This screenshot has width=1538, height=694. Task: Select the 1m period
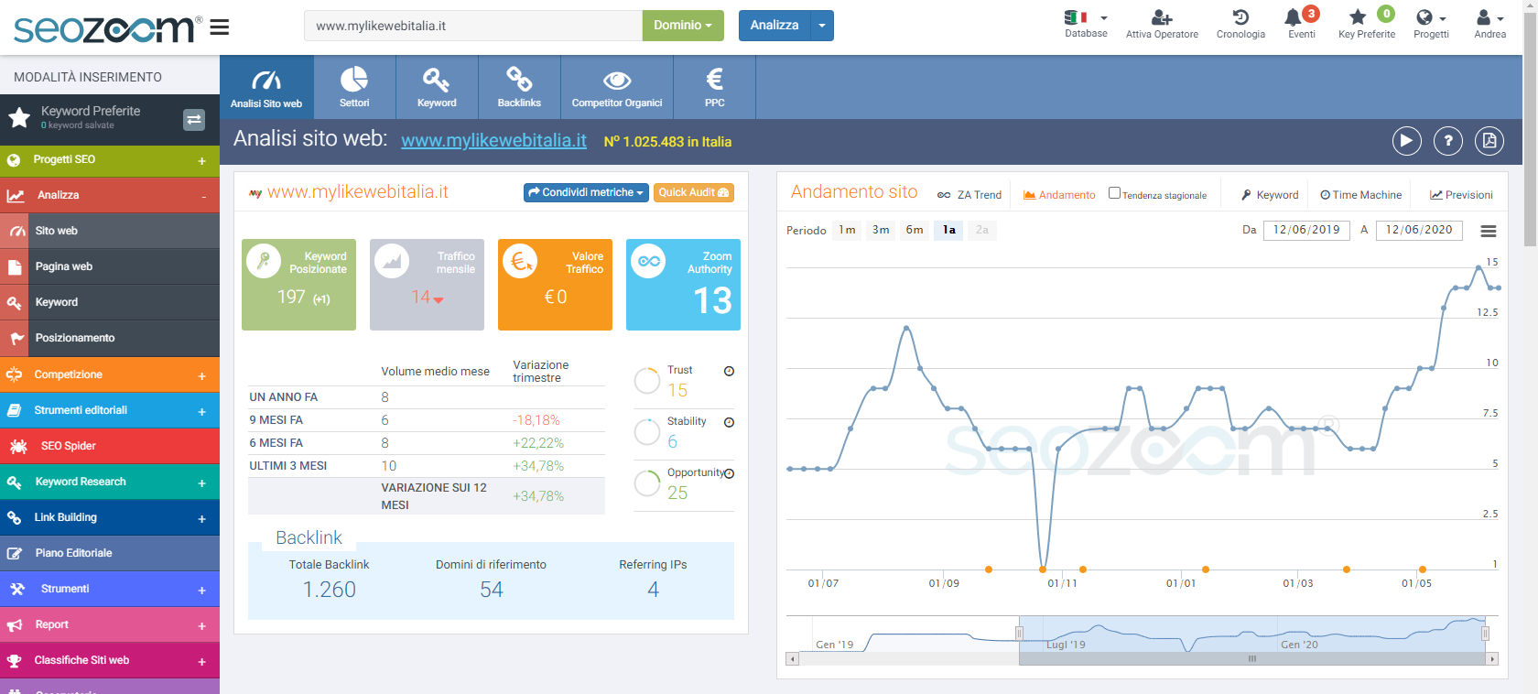pyautogui.click(x=847, y=230)
